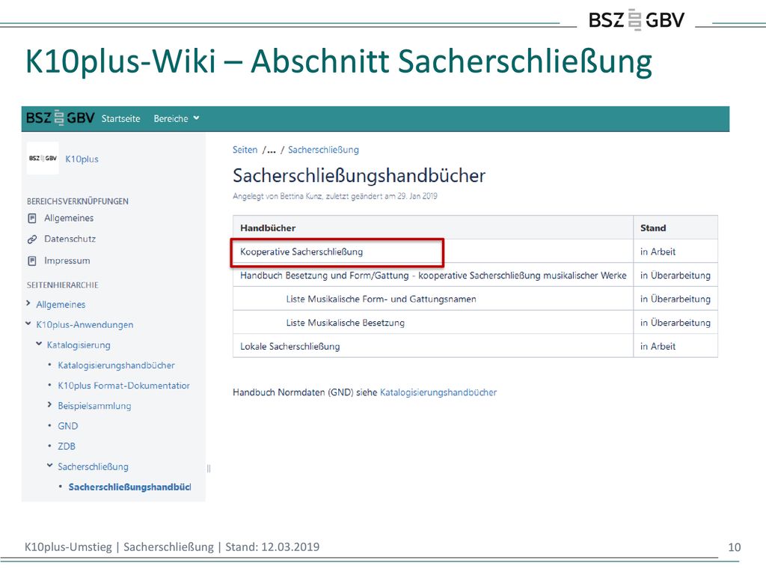
Task: Click the Handbücher column header
Action: pos(268,228)
